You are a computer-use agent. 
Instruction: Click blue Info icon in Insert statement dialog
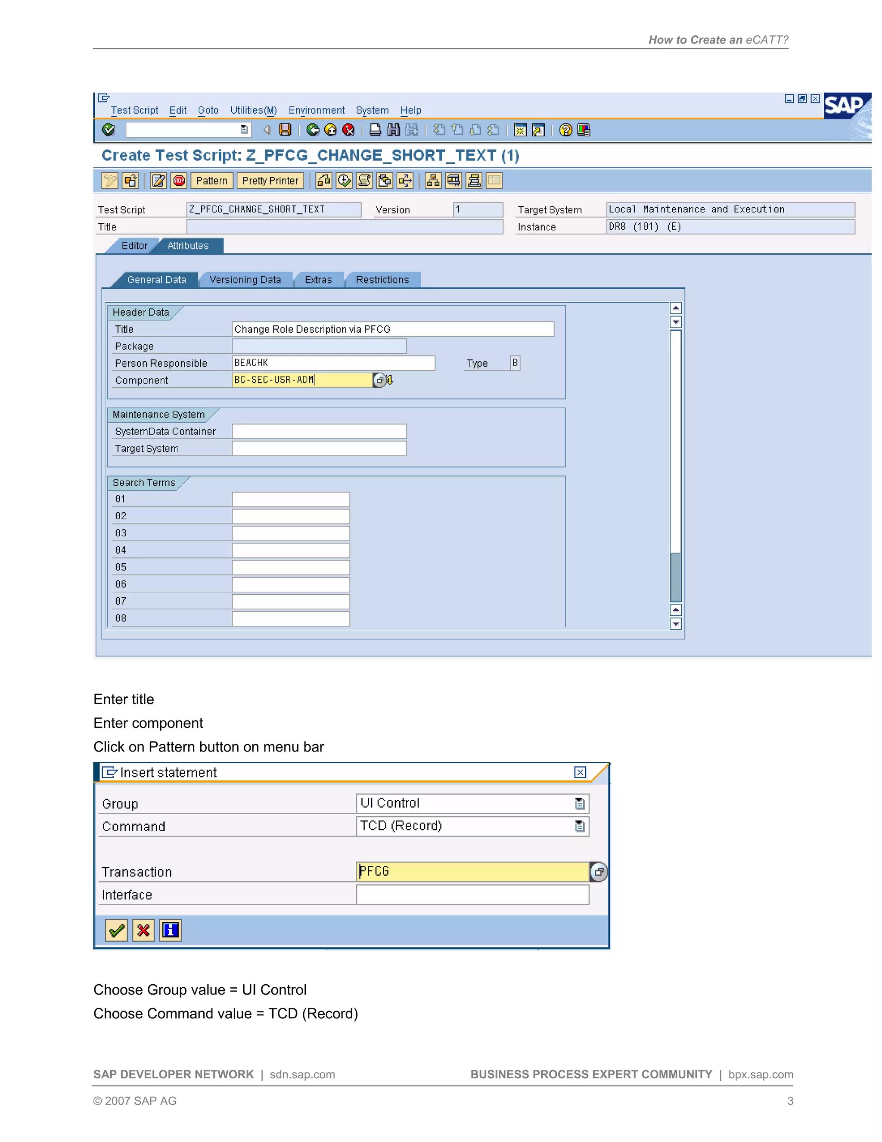click(171, 930)
